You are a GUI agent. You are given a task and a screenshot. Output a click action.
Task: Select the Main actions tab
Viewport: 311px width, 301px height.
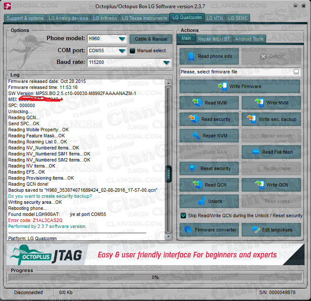[186, 38]
